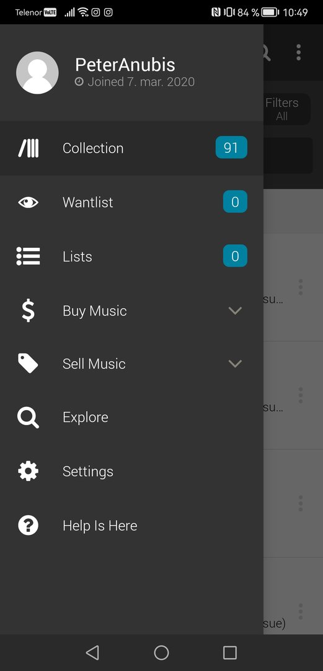The image size is (323, 671).
Task: Tap the Lists bullet icon
Action: click(28, 257)
